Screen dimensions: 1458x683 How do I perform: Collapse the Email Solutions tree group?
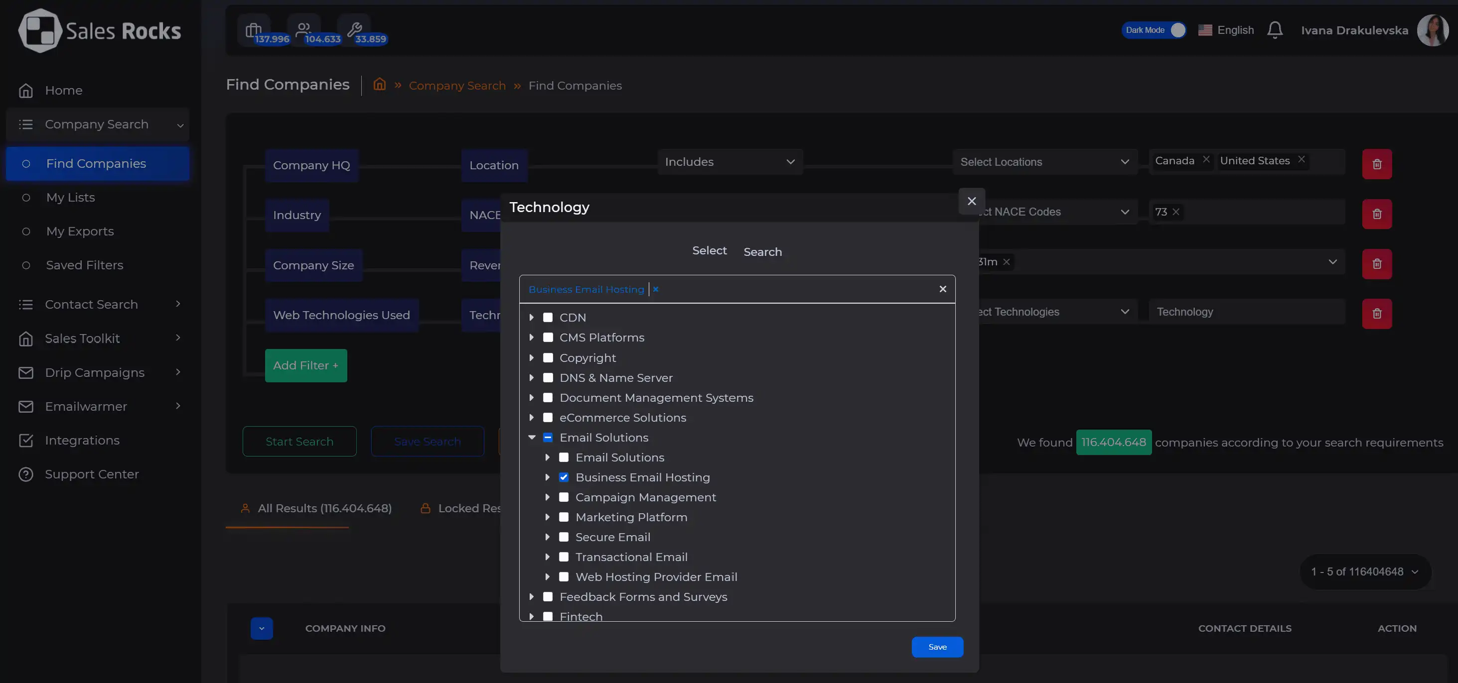tap(532, 437)
